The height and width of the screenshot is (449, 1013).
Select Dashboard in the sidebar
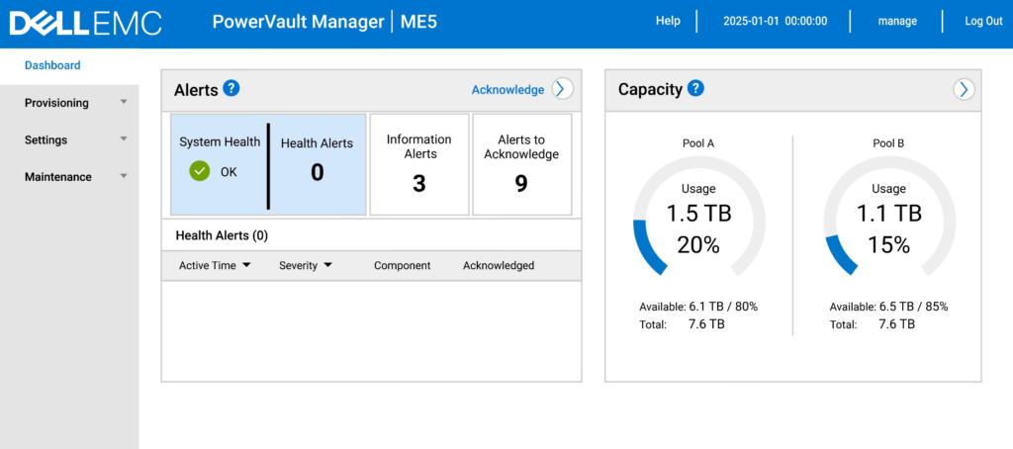coord(52,65)
